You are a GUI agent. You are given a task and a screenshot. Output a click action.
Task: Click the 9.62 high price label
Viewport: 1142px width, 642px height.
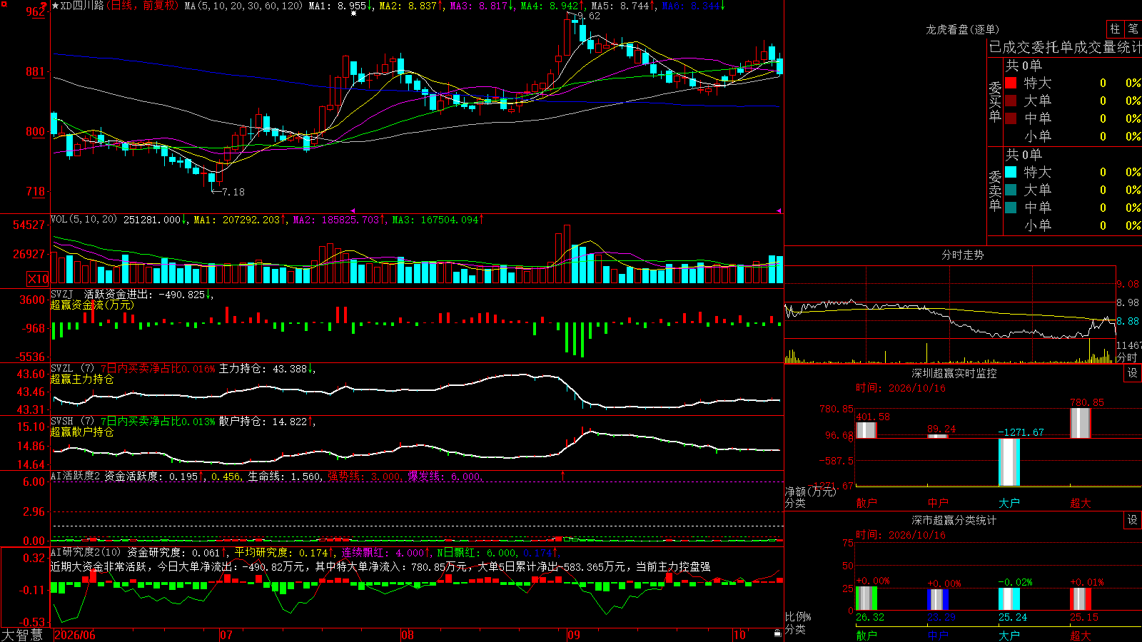pyautogui.click(x=589, y=16)
